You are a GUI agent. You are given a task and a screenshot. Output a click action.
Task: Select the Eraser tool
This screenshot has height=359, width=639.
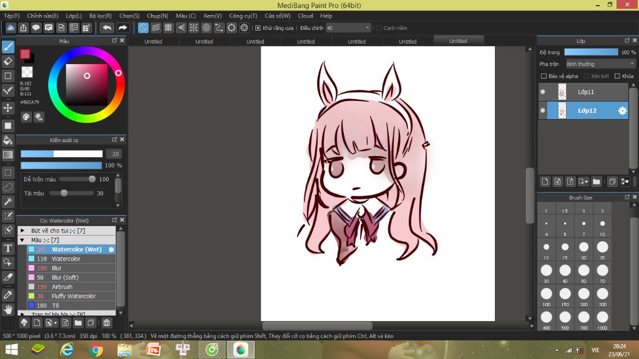point(7,62)
